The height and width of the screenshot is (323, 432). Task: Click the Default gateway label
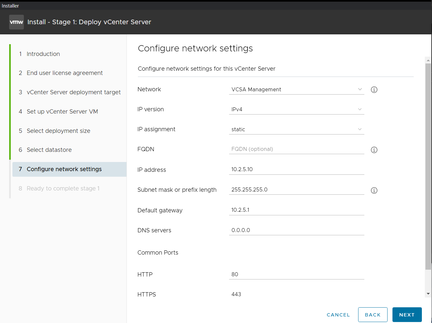160,210
